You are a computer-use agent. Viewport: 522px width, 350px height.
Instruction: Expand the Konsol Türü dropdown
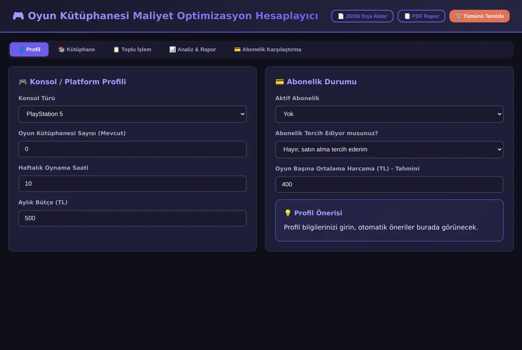pos(132,114)
